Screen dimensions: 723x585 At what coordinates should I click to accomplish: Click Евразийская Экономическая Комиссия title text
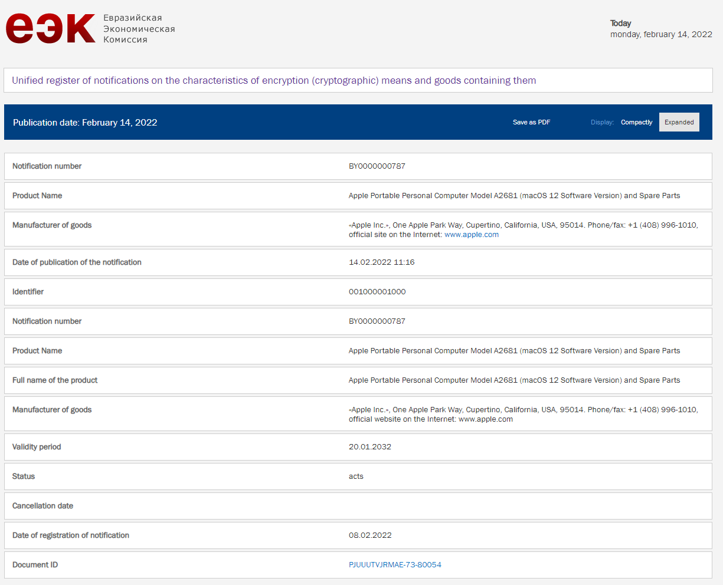tap(139, 29)
